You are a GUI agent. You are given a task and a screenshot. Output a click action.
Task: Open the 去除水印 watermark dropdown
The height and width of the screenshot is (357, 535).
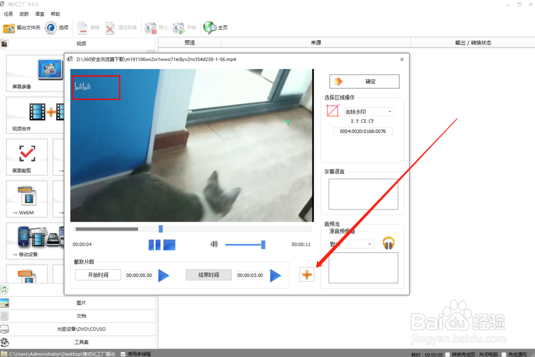(389, 111)
